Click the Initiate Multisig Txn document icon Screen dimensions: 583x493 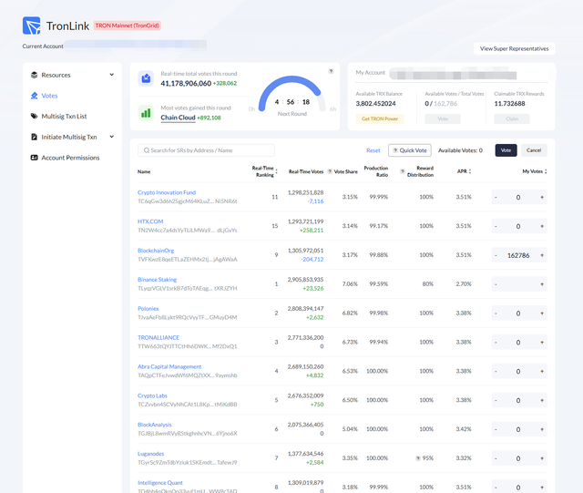(35, 137)
